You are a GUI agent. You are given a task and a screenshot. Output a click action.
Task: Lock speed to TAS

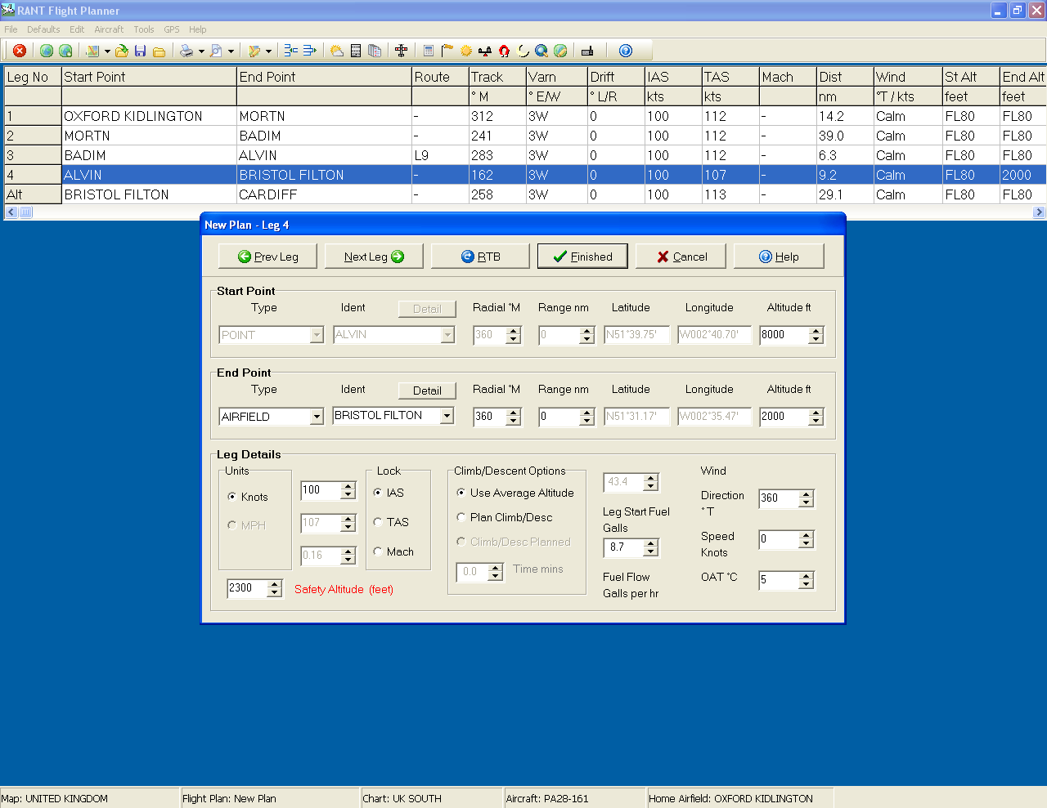click(x=378, y=522)
